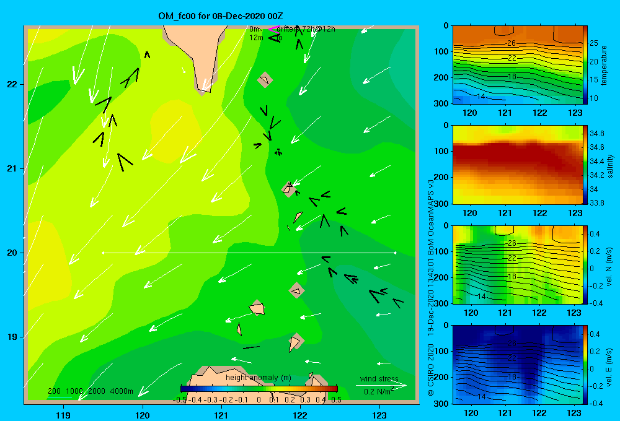Click the vertical 'salinity' axis label
620x421 pixels.
pyautogui.click(x=610, y=166)
